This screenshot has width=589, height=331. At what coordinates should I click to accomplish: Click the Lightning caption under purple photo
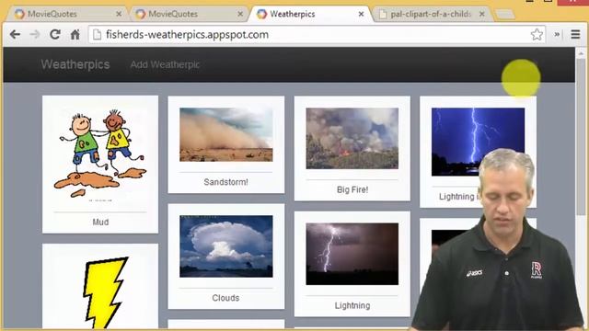pos(352,305)
